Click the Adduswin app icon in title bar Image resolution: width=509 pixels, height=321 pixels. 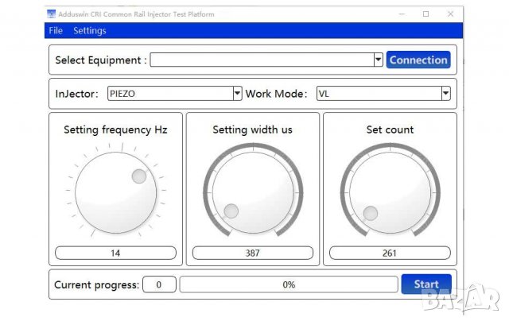click(52, 14)
